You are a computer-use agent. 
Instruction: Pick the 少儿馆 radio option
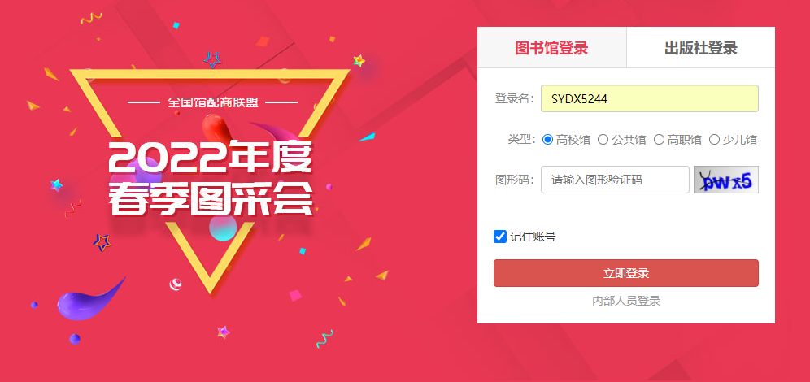tap(714, 139)
